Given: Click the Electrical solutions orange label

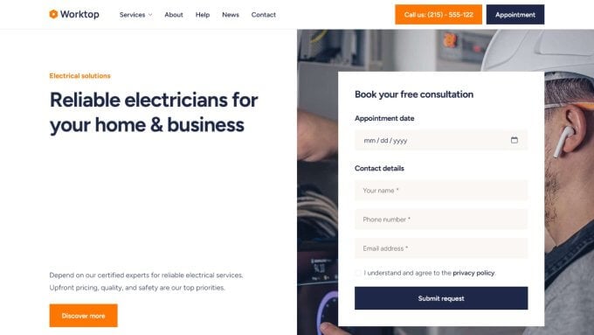Looking at the screenshot, I should click(x=79, y=76).
